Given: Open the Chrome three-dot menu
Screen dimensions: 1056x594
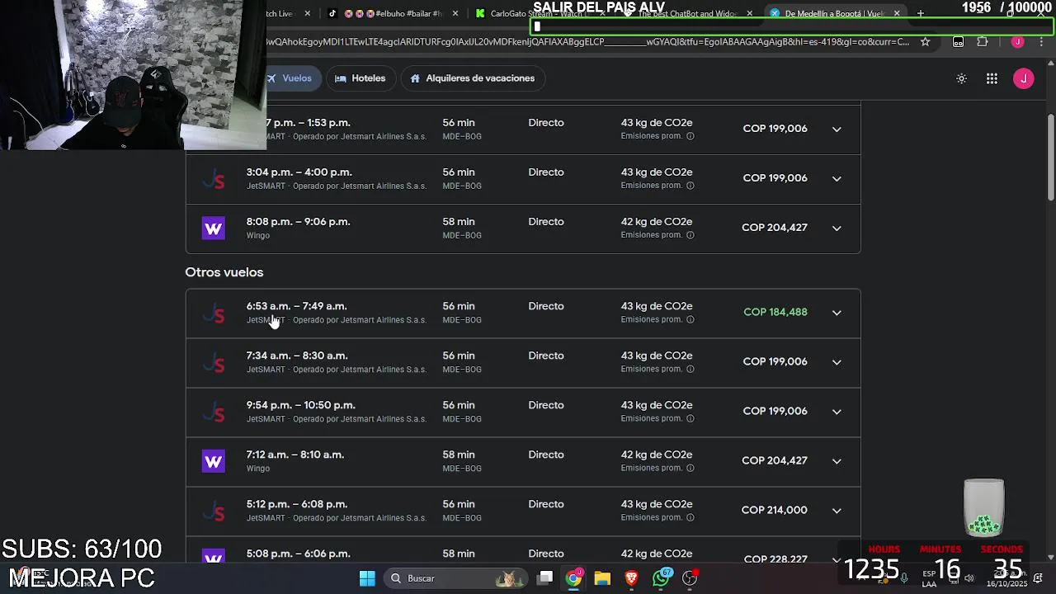Looking at the screenshot, I should click(1040, 41).
